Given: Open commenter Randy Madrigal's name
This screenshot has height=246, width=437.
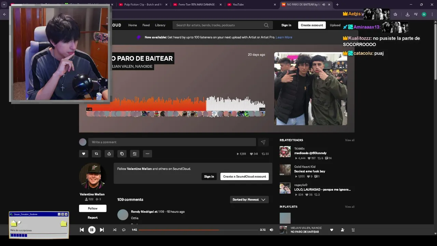Looking at the screenshot, I should [x=143, y=212].
